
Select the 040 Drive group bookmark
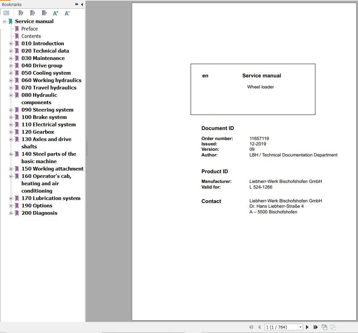pos(42,66)
